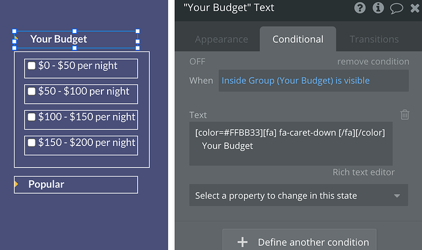Check the $100 - $150 per night box
The width and height of the screenshot is (422, 250).
click(32, 117)
